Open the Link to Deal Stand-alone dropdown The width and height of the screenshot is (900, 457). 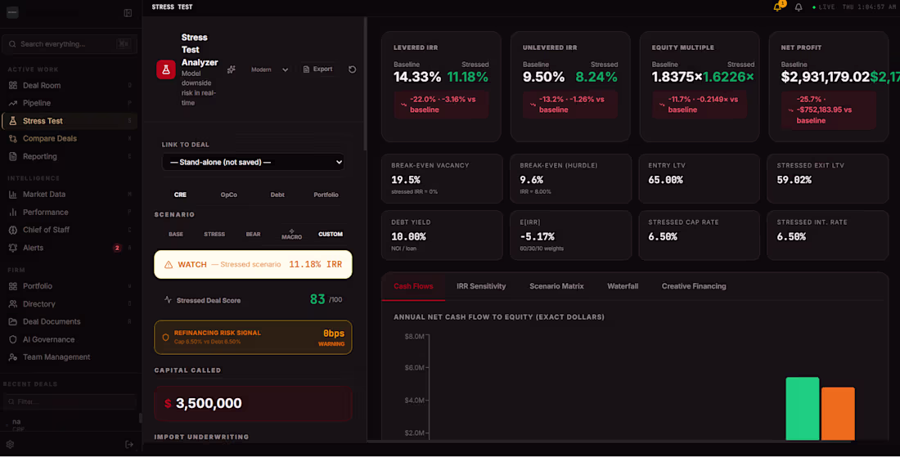(253, 162)
